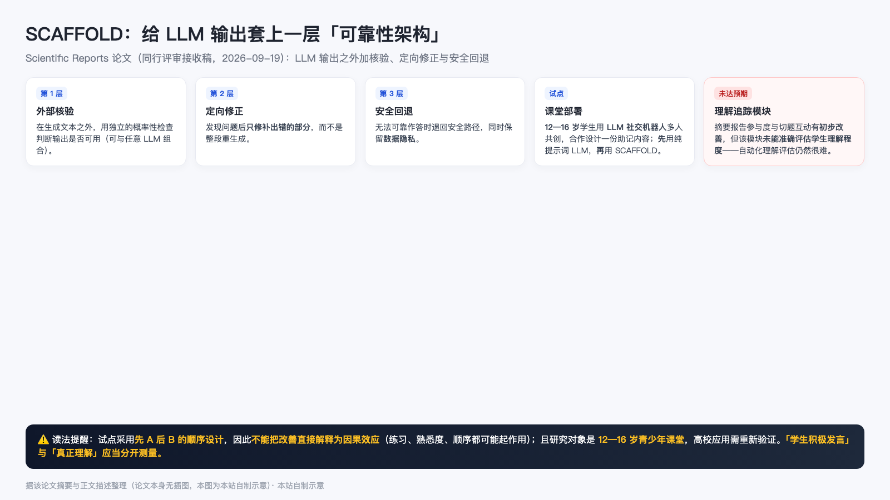Click the Scientific Reports 论文 subtitle line
This screenshot has width=890, height=500.
[x=258, y=58]
